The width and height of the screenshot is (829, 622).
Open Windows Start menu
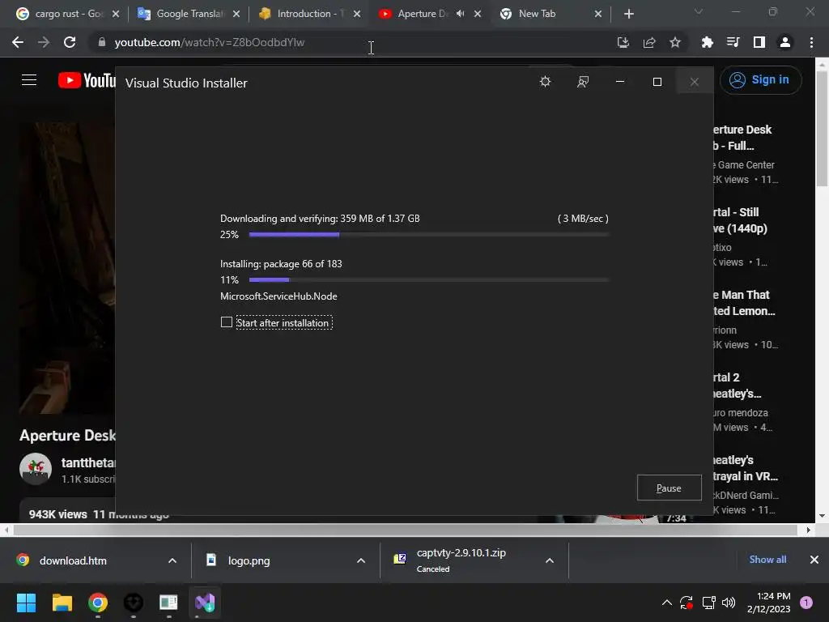click(x=27, y=602)
